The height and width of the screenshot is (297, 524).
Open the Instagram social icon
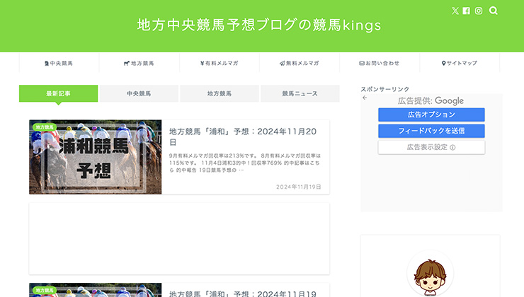click(479, 11)
